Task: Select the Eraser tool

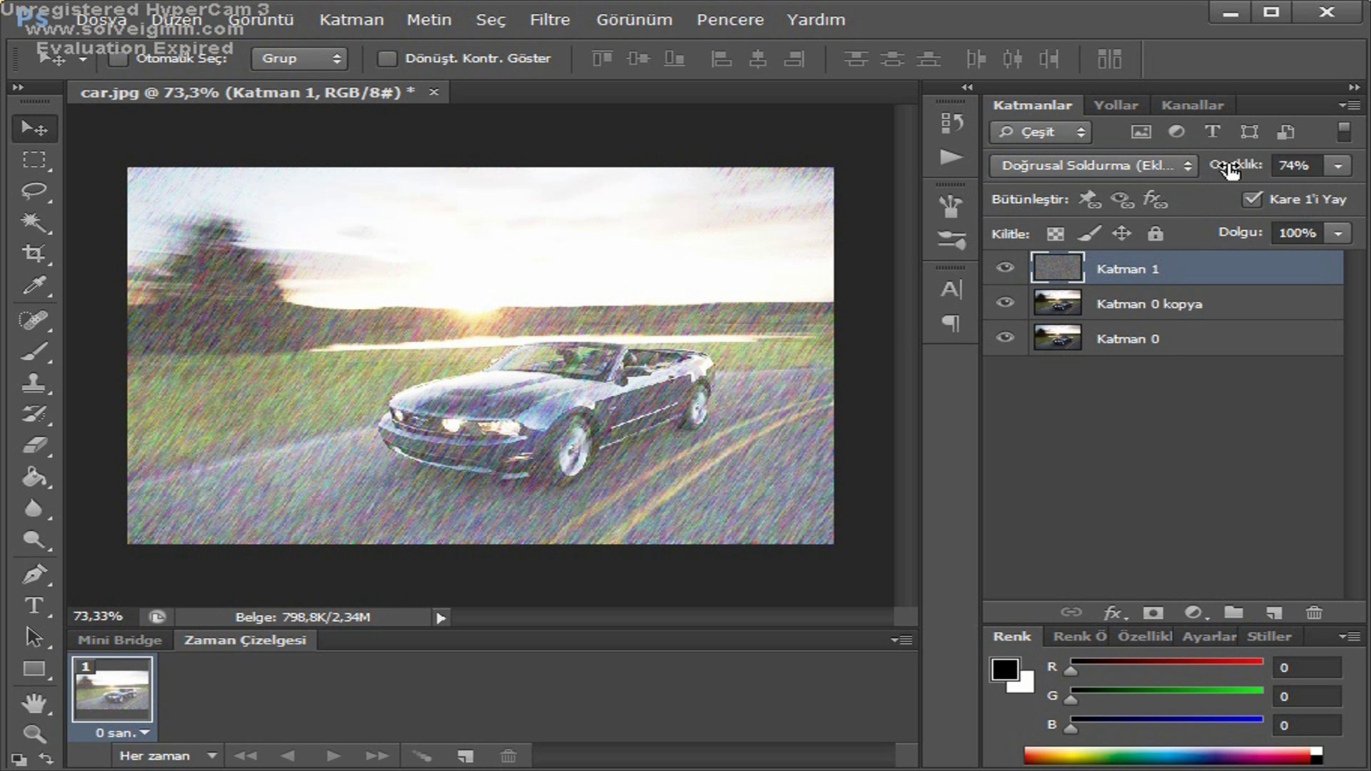Action: tap(34, 445)
